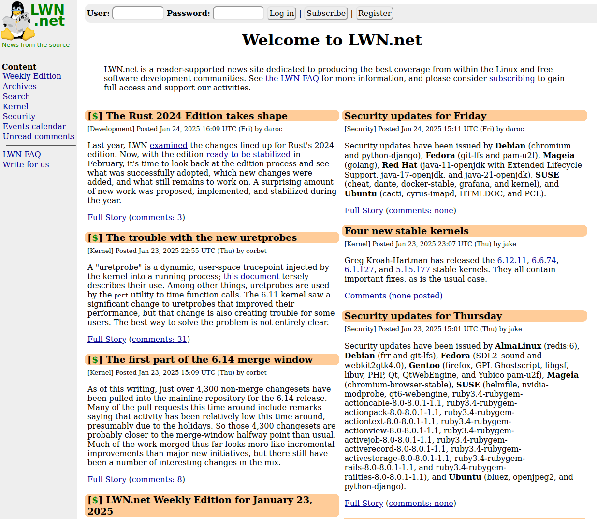Open the Events calendar link
The height and width of the screenshot is (519, 597).
(34, 126)
